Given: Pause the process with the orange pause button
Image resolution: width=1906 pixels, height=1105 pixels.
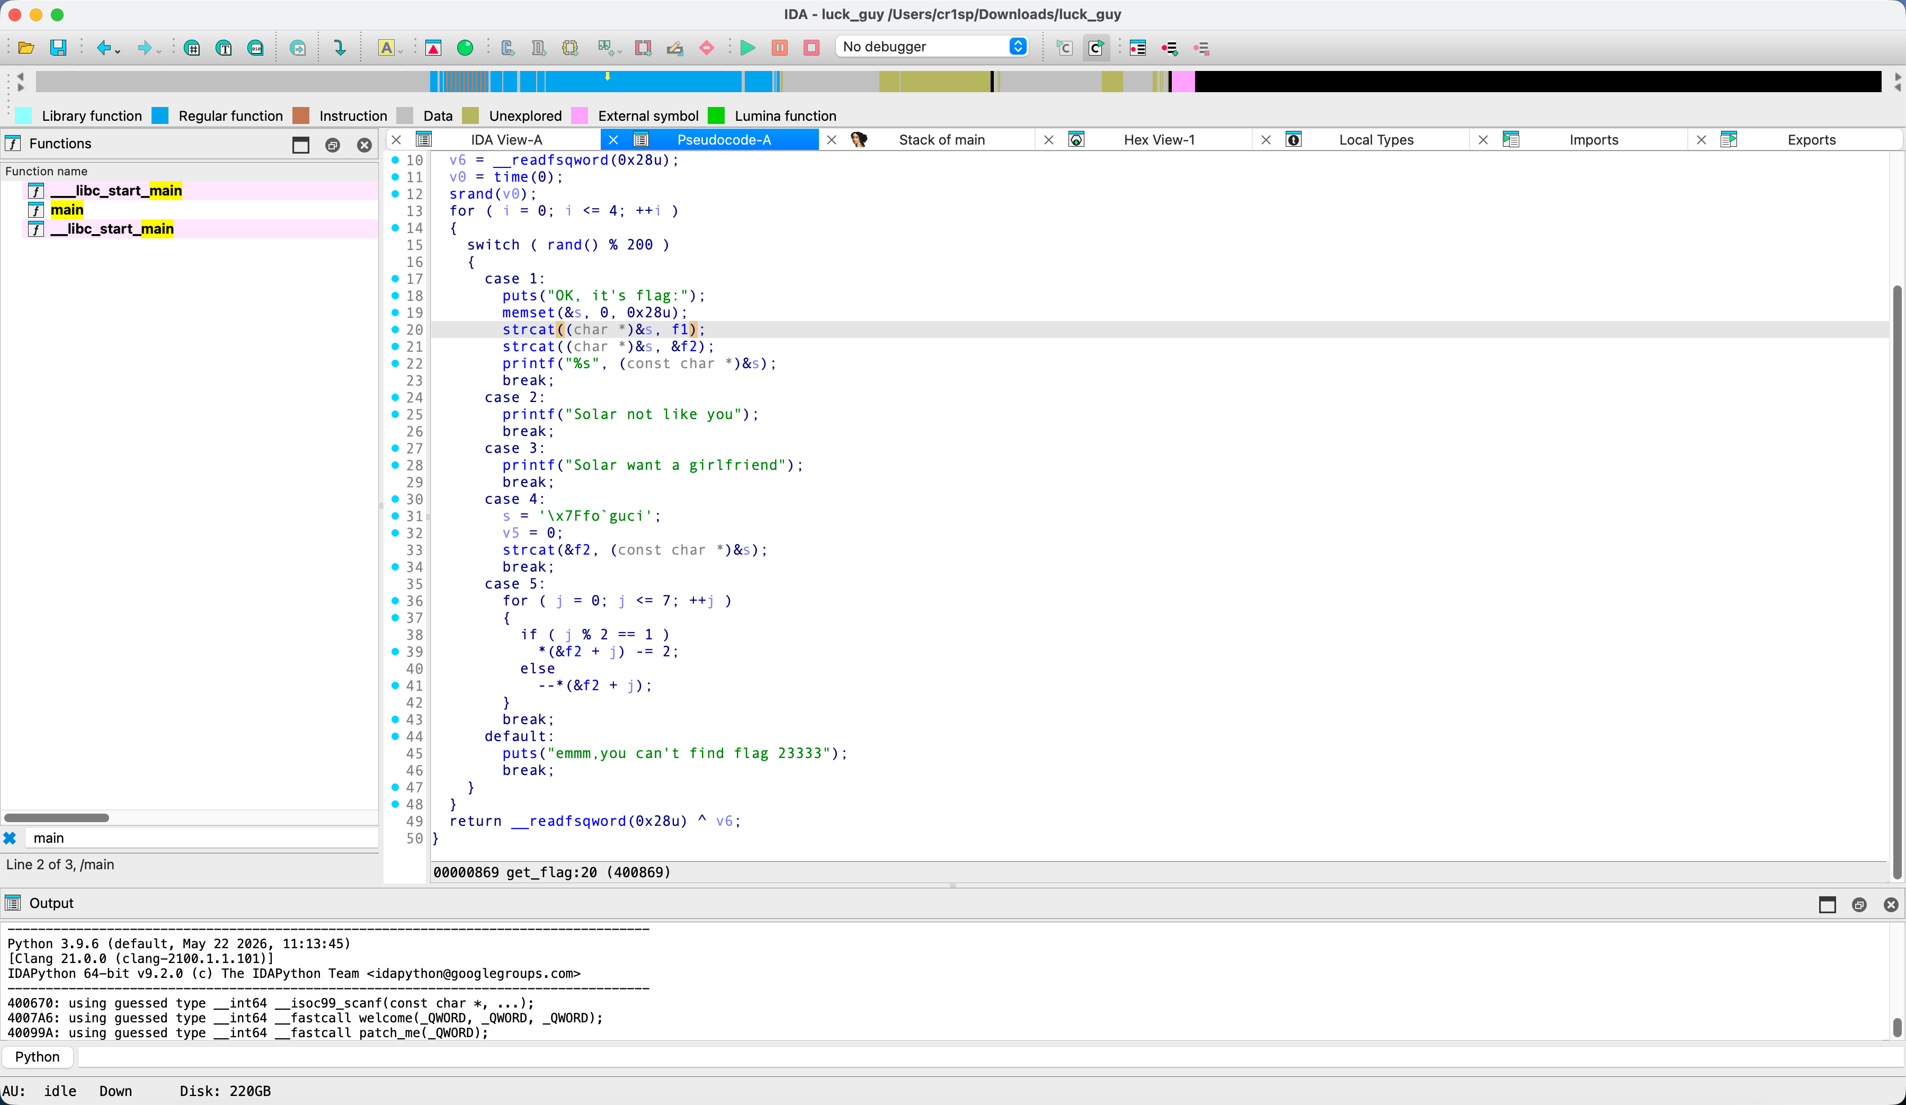Looking at the screenshot, I should tap(780, 48).
